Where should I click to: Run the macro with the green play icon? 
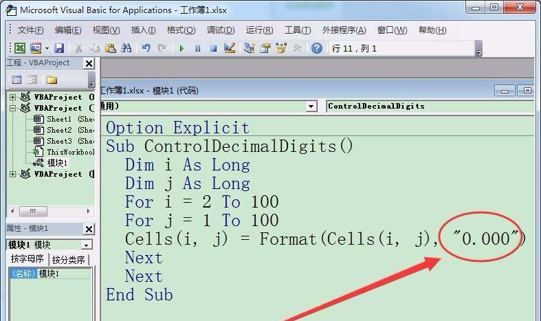pyautogui.click(x=181, y=48)
